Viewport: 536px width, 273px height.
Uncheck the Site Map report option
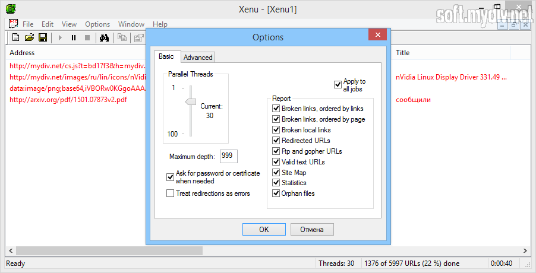click(x=276, y=172)
